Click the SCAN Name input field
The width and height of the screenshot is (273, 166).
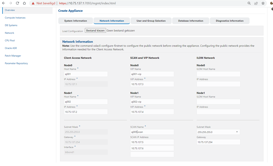(x=152, y=132)
